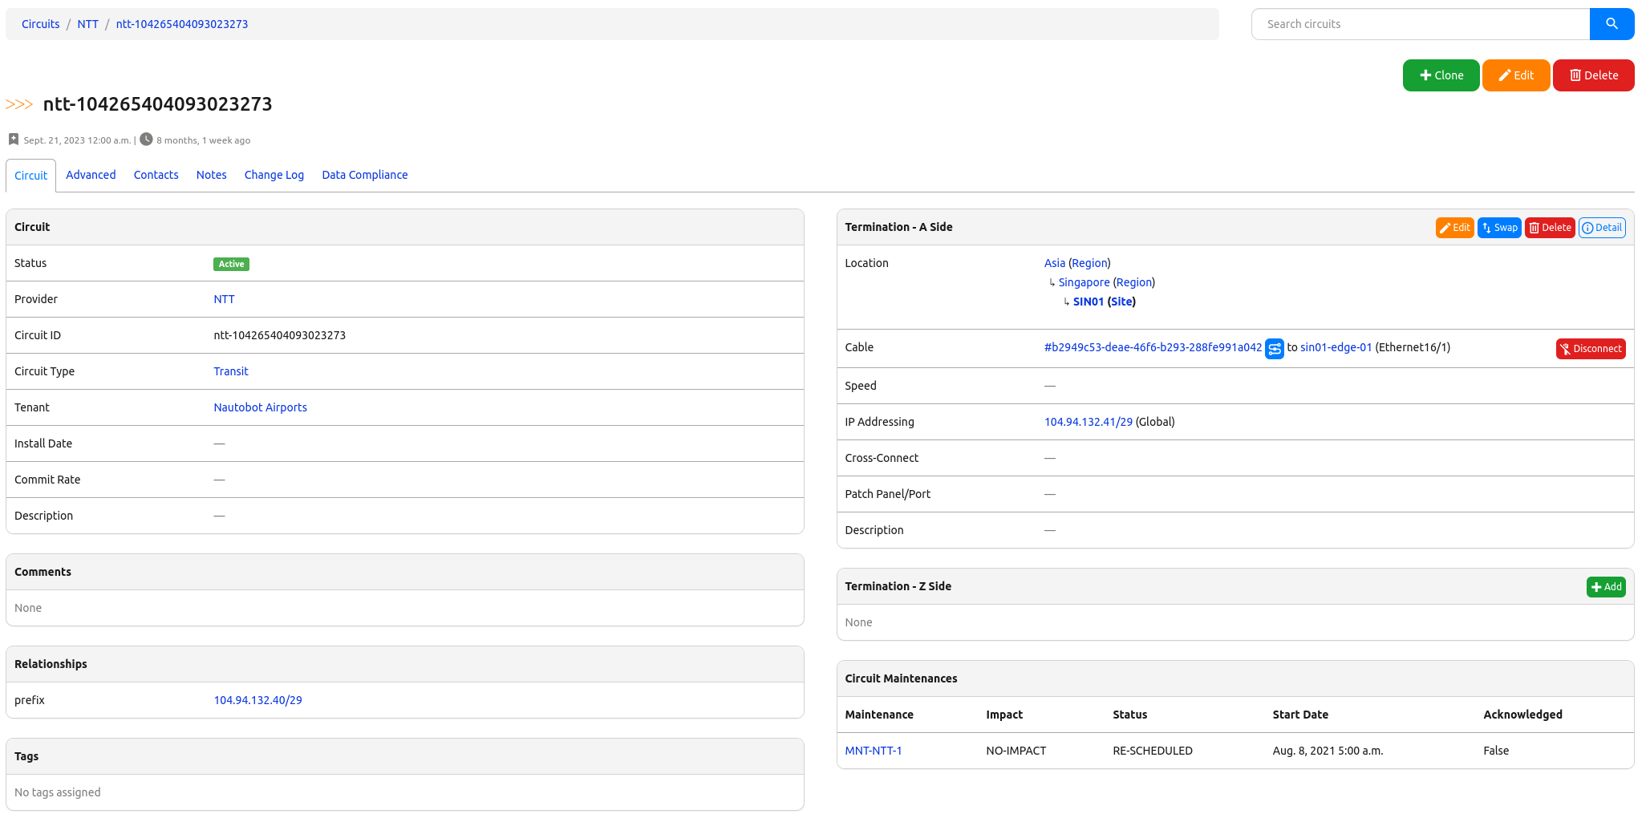This screenshot has height=814, width=1646.
Task: Go to Circuits in the breadcrumb
Action: click(40, 24)
